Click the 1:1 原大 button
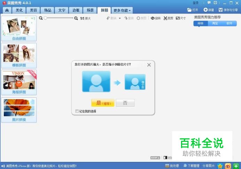 tap(85, 18)
